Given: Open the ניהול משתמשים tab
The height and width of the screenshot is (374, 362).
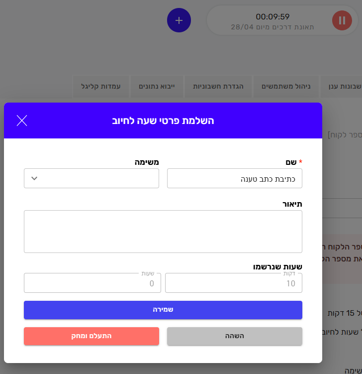Looking at the screenshot, I should coord(286,86).
